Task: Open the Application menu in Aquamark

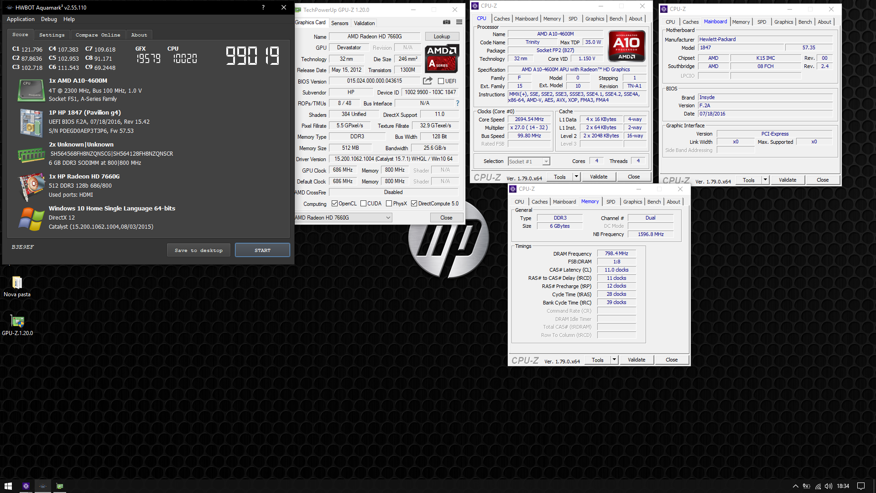Action: (x=21, y=19)
